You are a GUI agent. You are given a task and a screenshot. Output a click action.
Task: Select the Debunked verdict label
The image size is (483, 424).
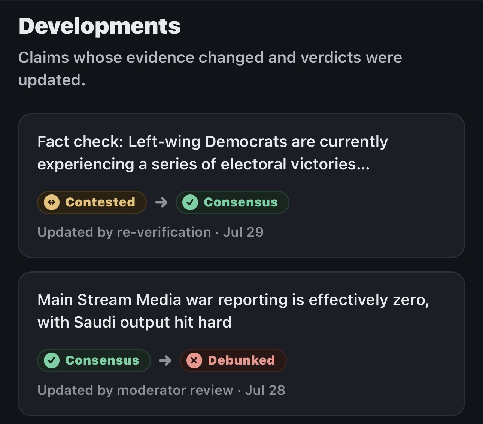[241, 360]
